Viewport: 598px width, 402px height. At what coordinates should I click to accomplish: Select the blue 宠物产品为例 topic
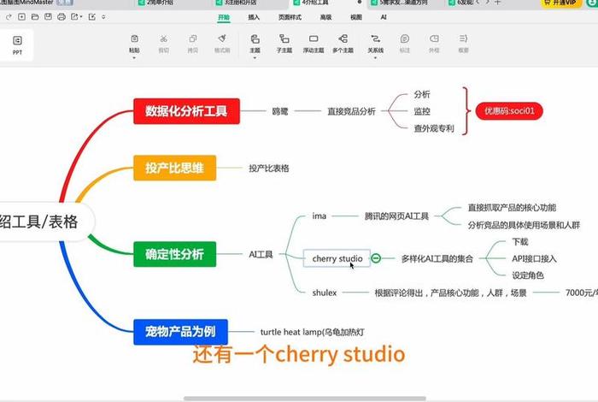[x=180, y=332]
